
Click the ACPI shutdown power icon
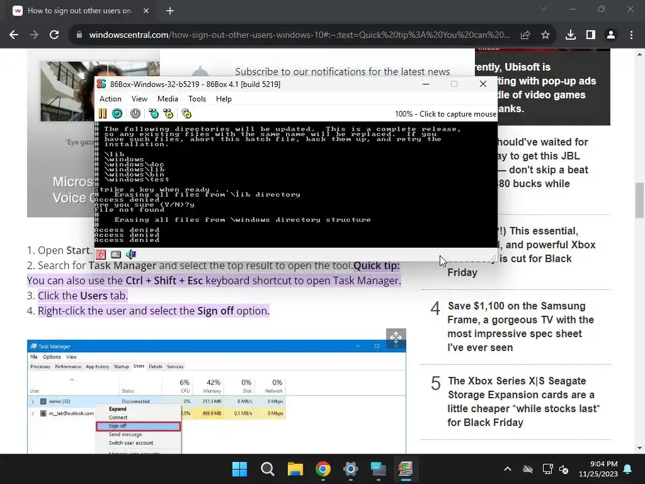tap(135, 113)
